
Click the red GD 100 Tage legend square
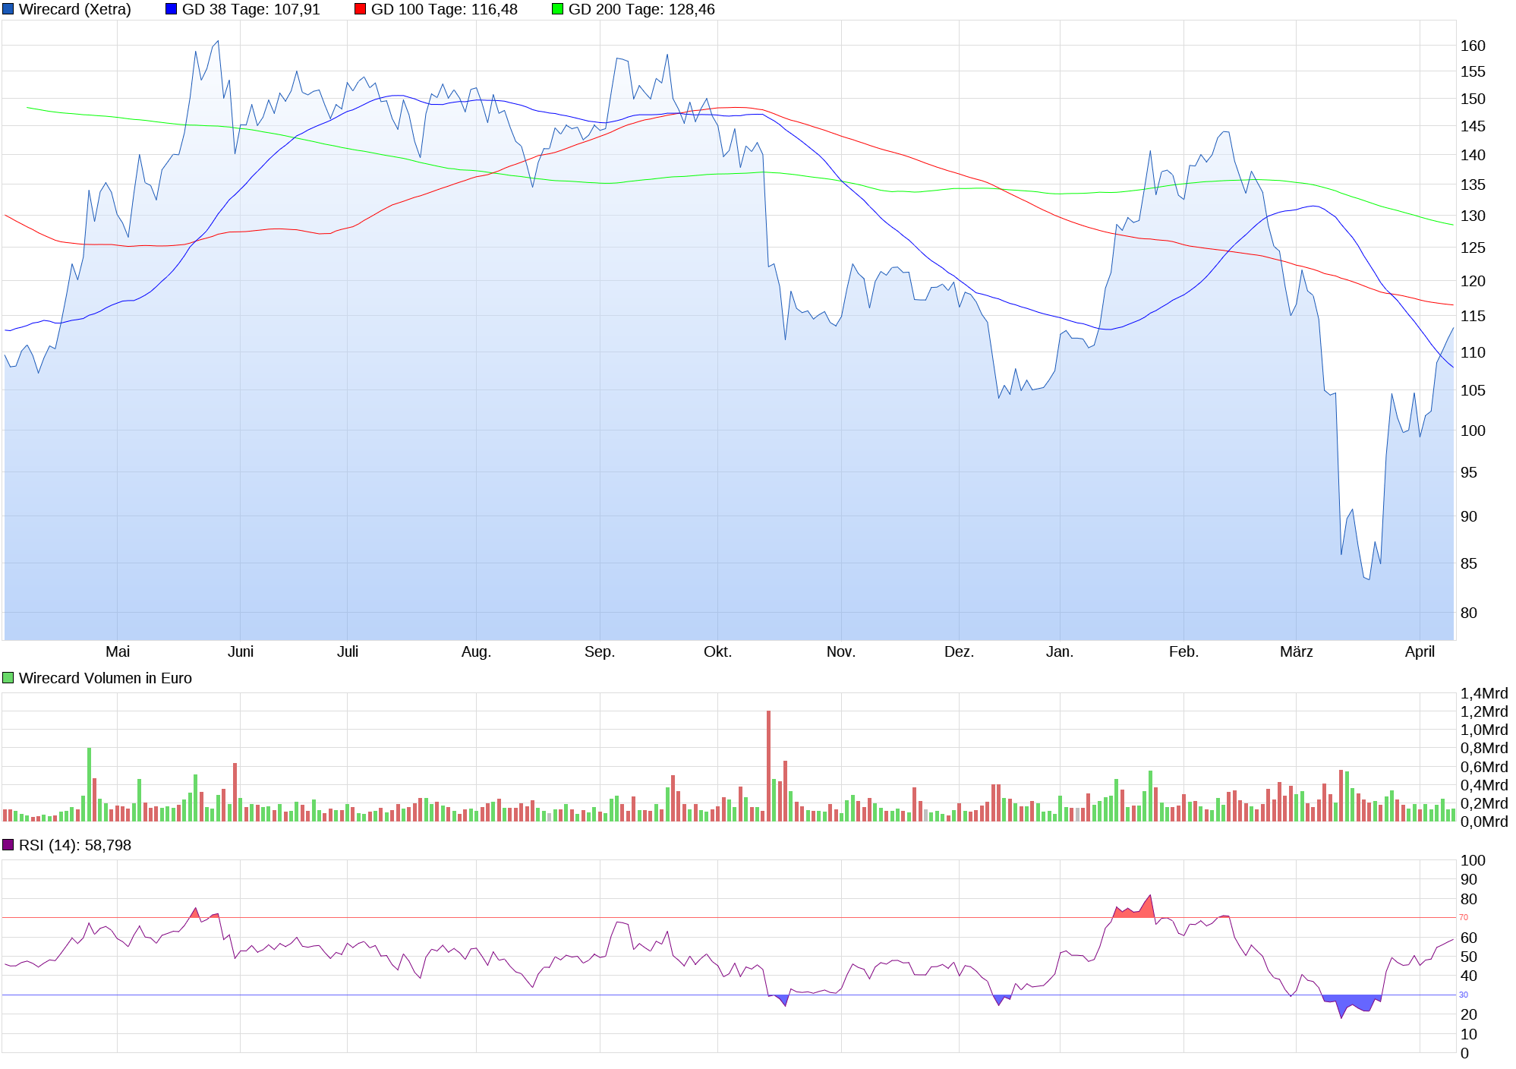coord(361,9)
